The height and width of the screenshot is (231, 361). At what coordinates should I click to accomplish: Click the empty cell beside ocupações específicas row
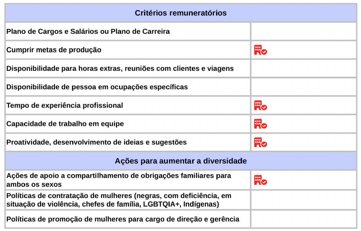click(x=303, y=87)
